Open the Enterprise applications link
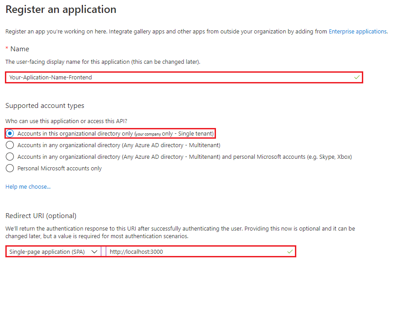This screenshot has width=394, height=326. [358, 31]
